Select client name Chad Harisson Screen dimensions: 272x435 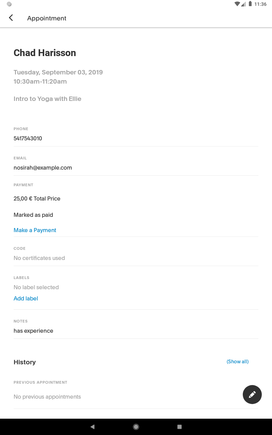45,53
